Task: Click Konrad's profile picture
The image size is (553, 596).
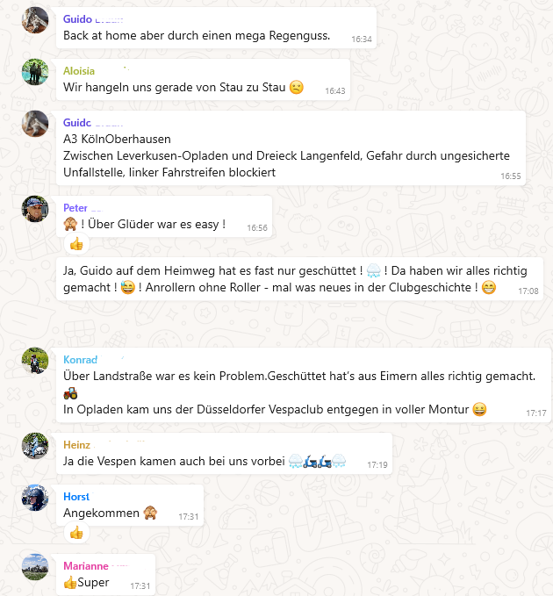Action: point(35,361)
